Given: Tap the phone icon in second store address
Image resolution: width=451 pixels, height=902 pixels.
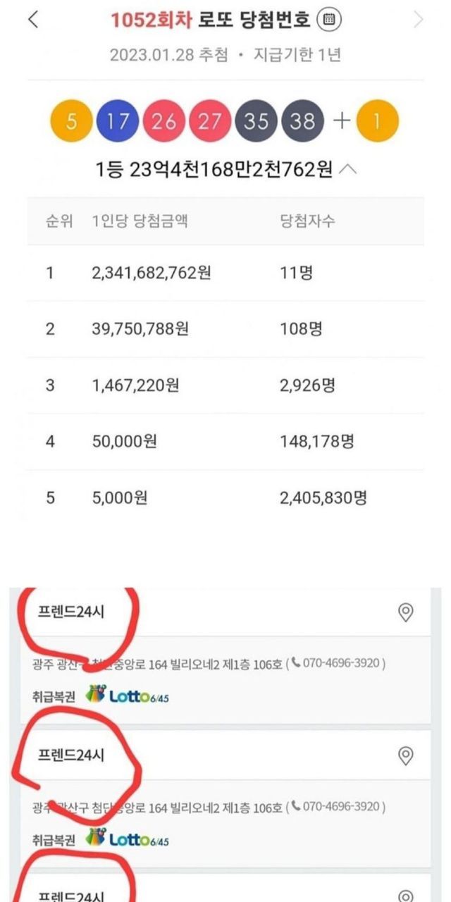Looking at the screenshot, I should pos(295,806).
